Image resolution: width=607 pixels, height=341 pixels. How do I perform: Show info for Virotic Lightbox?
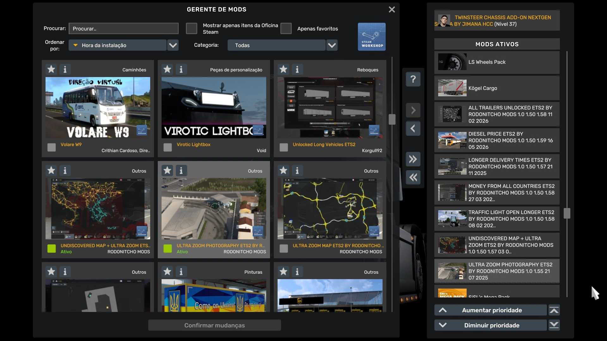pos(181,69)
